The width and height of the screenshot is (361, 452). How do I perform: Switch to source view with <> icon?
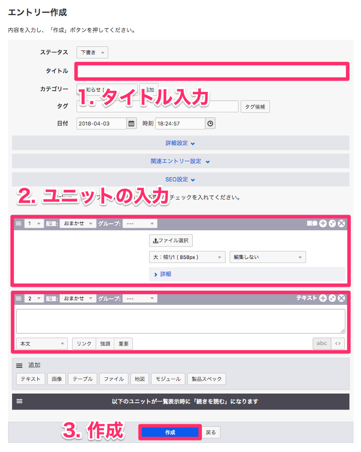pos(338,343)
